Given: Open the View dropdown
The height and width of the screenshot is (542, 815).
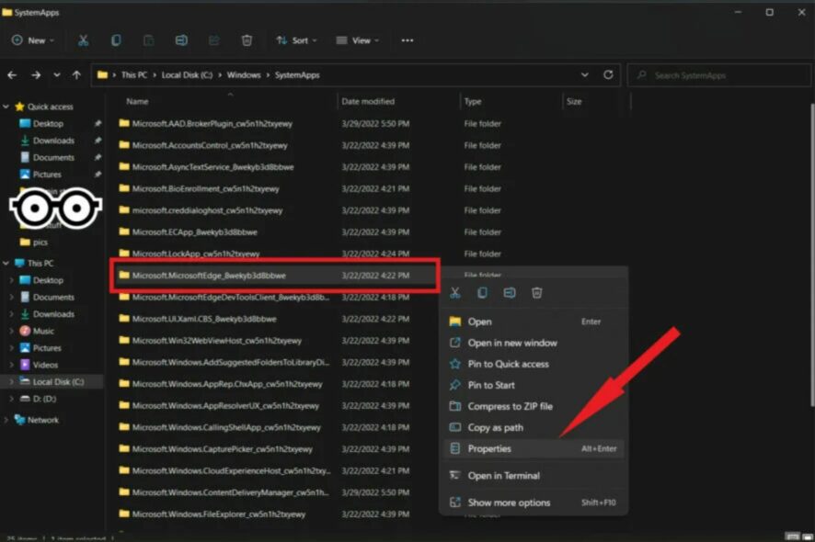Looking at the screenshot, I should [x=358, y=40].
